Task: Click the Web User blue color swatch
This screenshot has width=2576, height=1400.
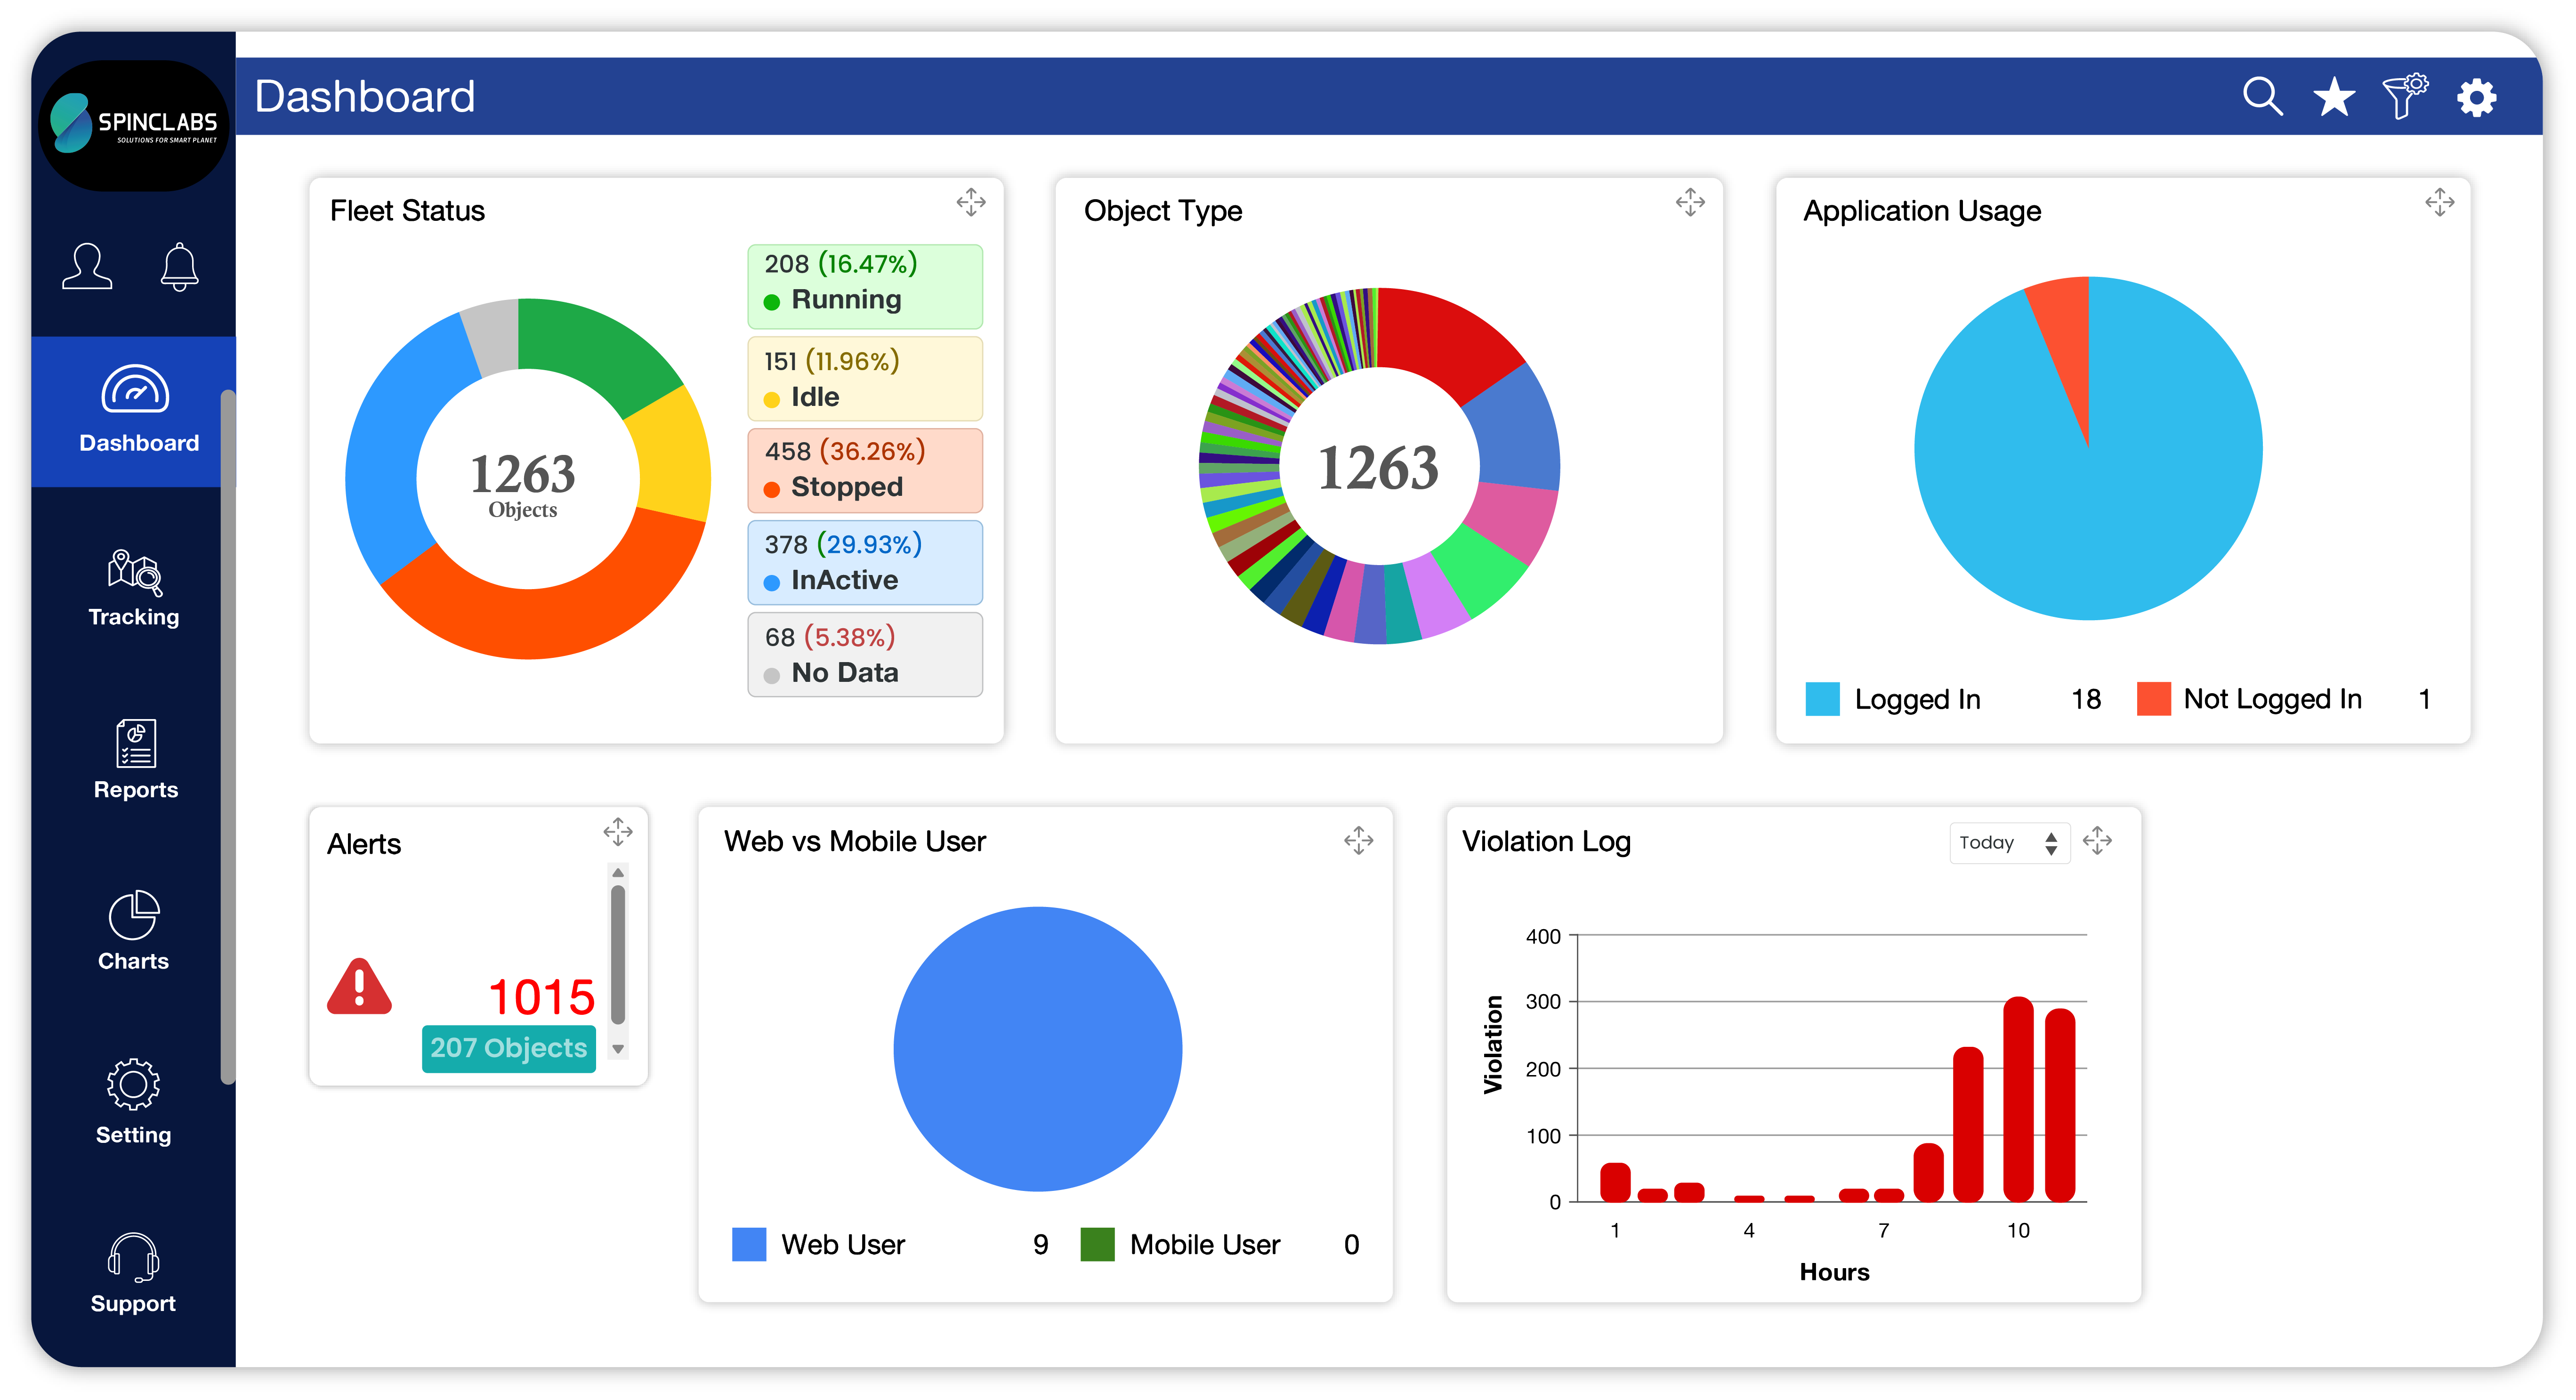Action: pos(748,1244)
